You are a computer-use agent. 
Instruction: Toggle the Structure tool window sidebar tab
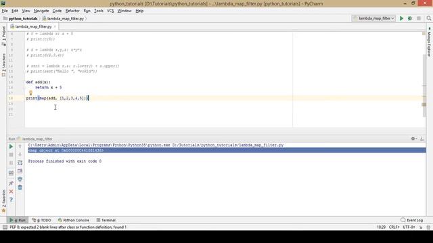(x=3, y=65)
